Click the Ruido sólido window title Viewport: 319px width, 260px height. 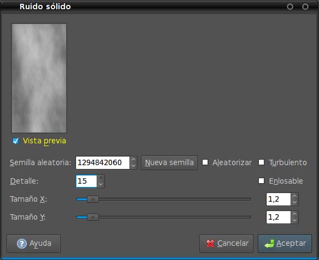(45, 7)
